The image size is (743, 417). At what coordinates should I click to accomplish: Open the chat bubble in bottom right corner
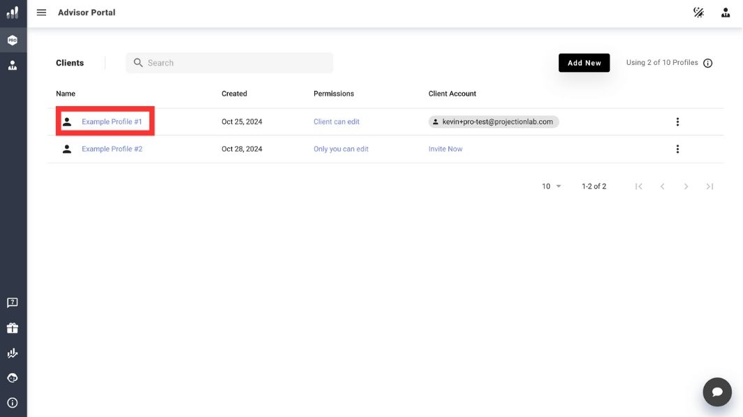coord(717,391)
